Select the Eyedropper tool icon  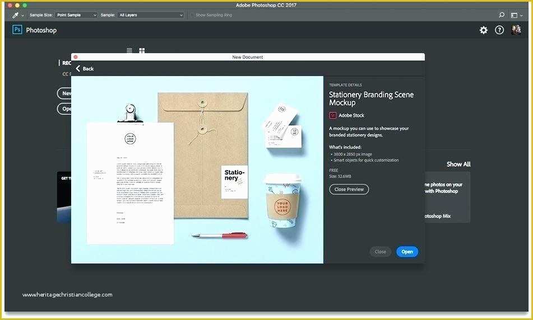tap(15, 15)
